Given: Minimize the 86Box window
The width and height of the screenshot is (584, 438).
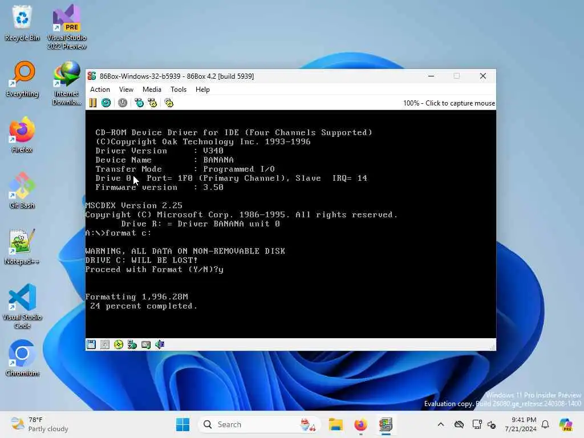Looking at the screenshot, I should click(x=431, y=76).
